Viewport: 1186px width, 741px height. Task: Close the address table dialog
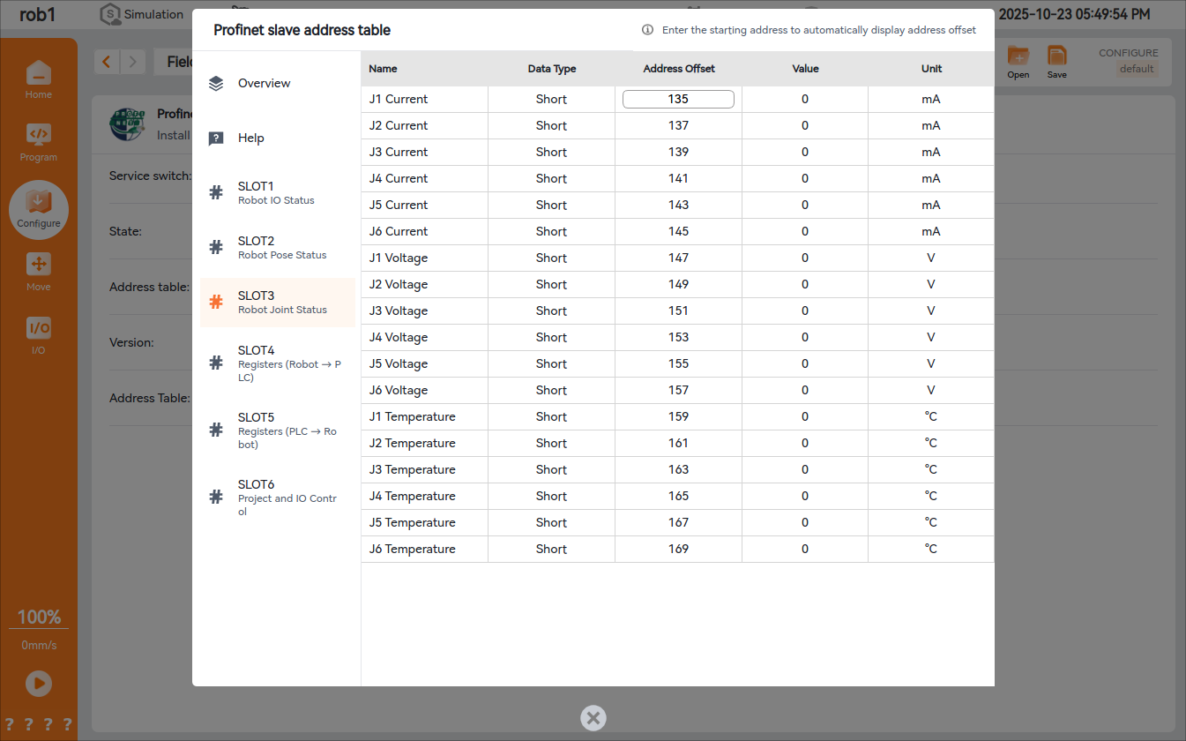click(593, 718)
